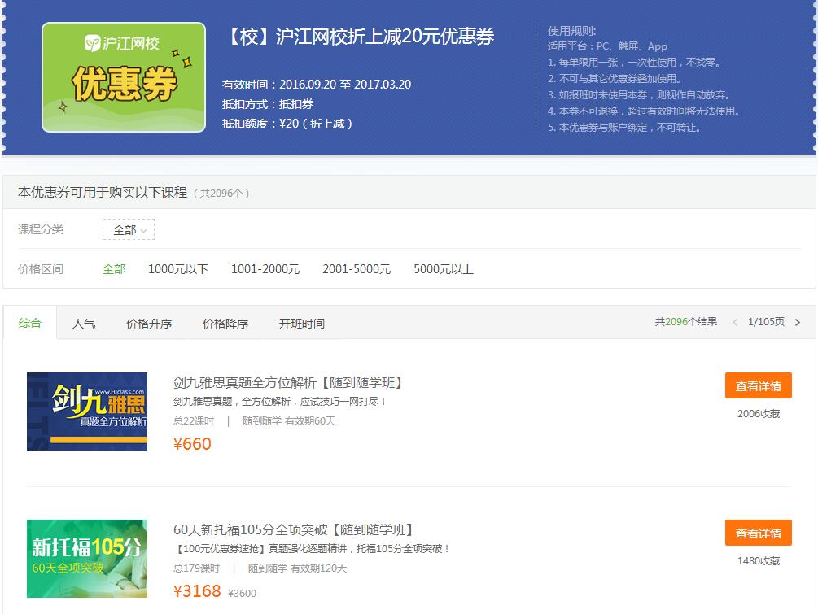This screenshot has width=818, height=614.
Task: Open the 课程分类 全部 dropdown
Action: tap(129, 230)
